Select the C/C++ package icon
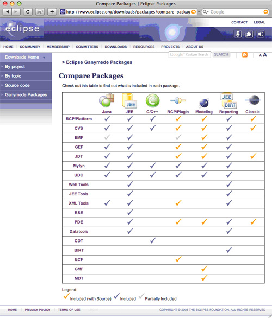The image size is (272, 318). 152,100
